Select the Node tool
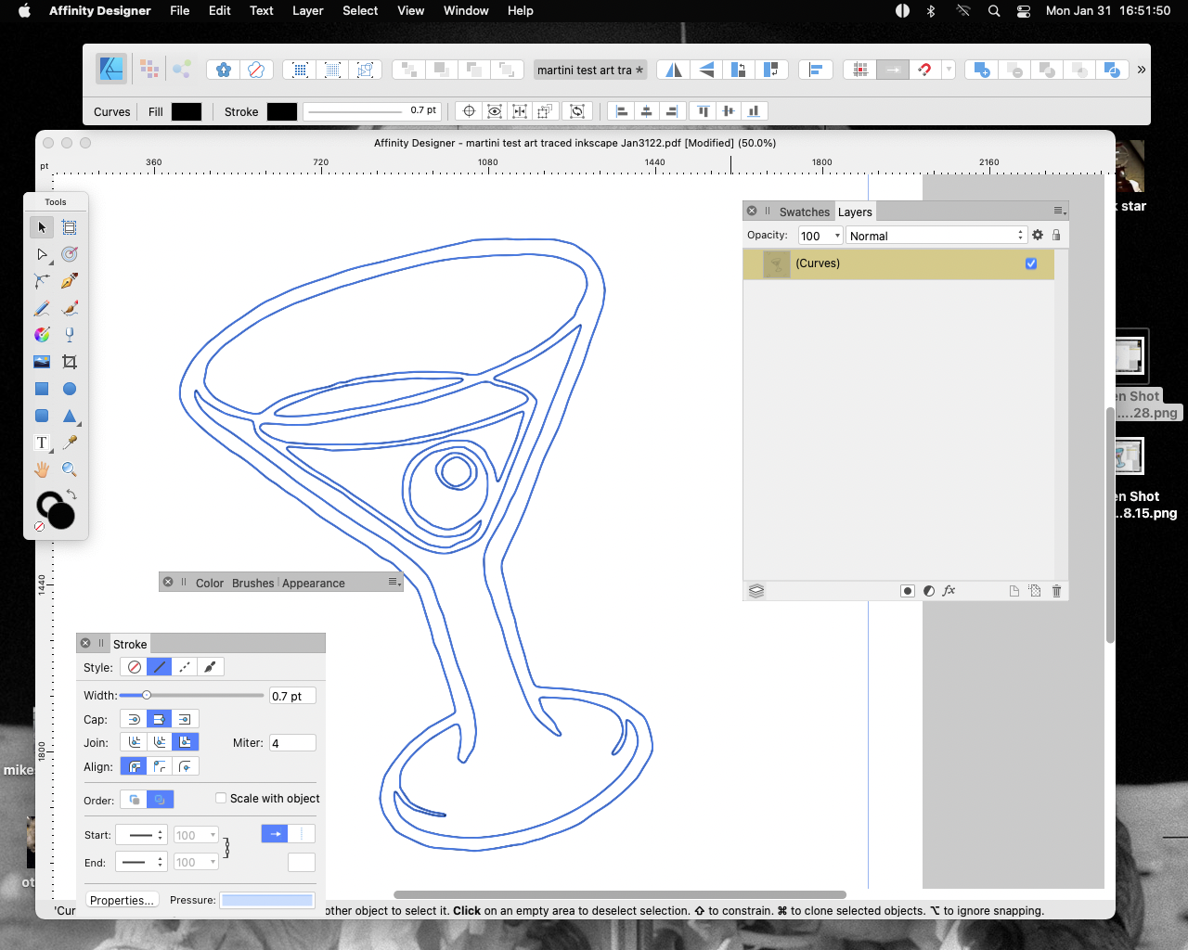This screenshot has height=950, width=1188. click(x=41, y=254)
